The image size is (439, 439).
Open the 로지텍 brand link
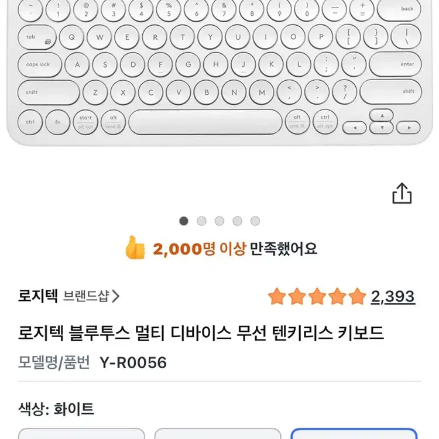[37, 296]
